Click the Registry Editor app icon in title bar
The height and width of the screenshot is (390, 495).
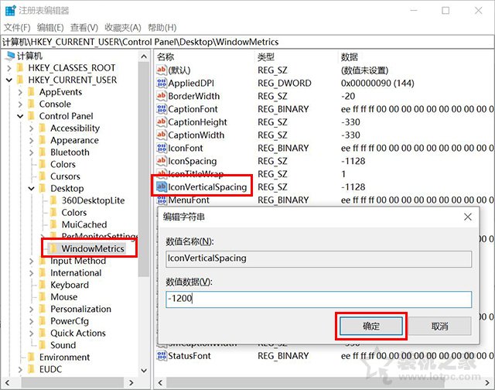coord(10,10)
